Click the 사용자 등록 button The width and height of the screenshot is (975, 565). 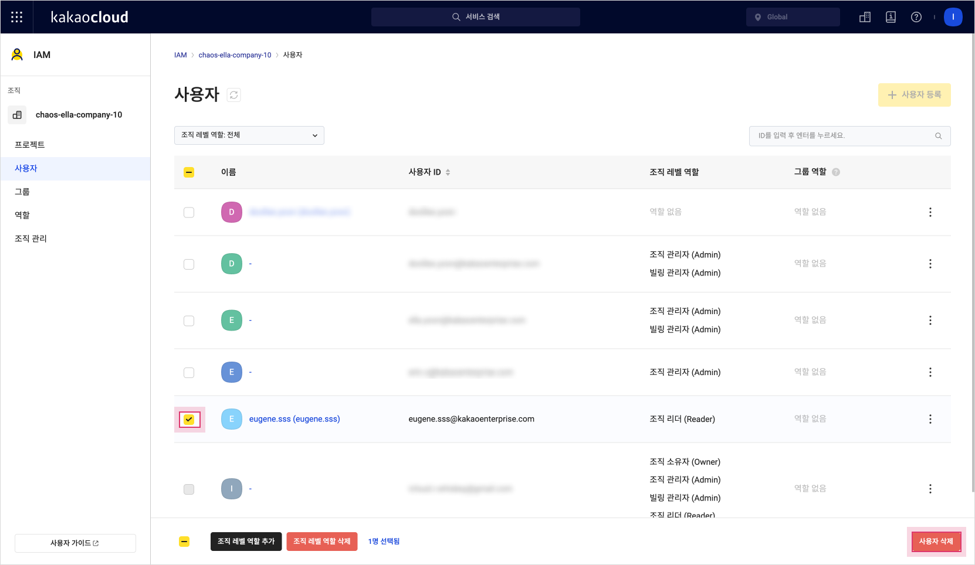[x=915, y=95]
